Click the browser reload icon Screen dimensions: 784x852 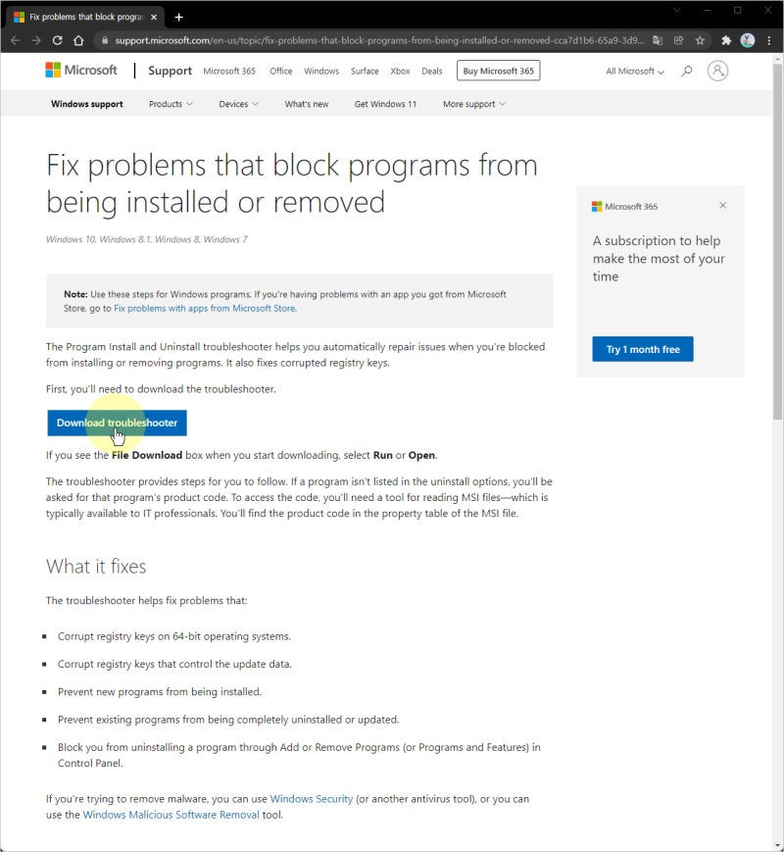pyautogui.click(x=57, y=40)
